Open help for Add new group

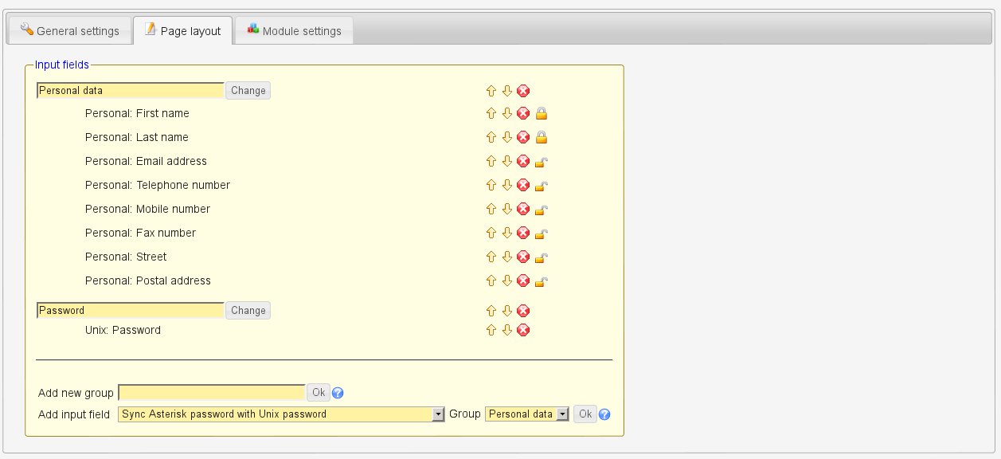coord(338,393)
